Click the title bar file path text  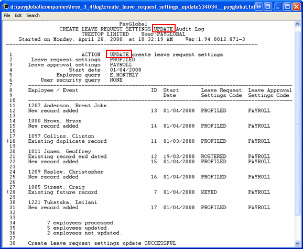133,7
